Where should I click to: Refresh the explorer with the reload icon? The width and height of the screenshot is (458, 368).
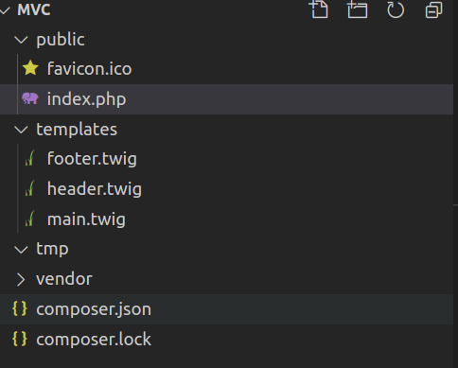point(396,9)
